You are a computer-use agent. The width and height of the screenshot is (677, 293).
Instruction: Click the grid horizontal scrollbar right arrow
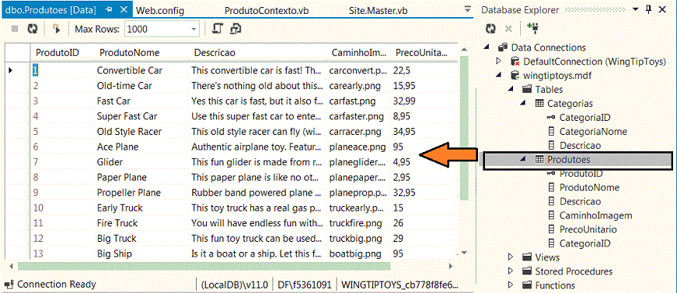pos(451,267)
